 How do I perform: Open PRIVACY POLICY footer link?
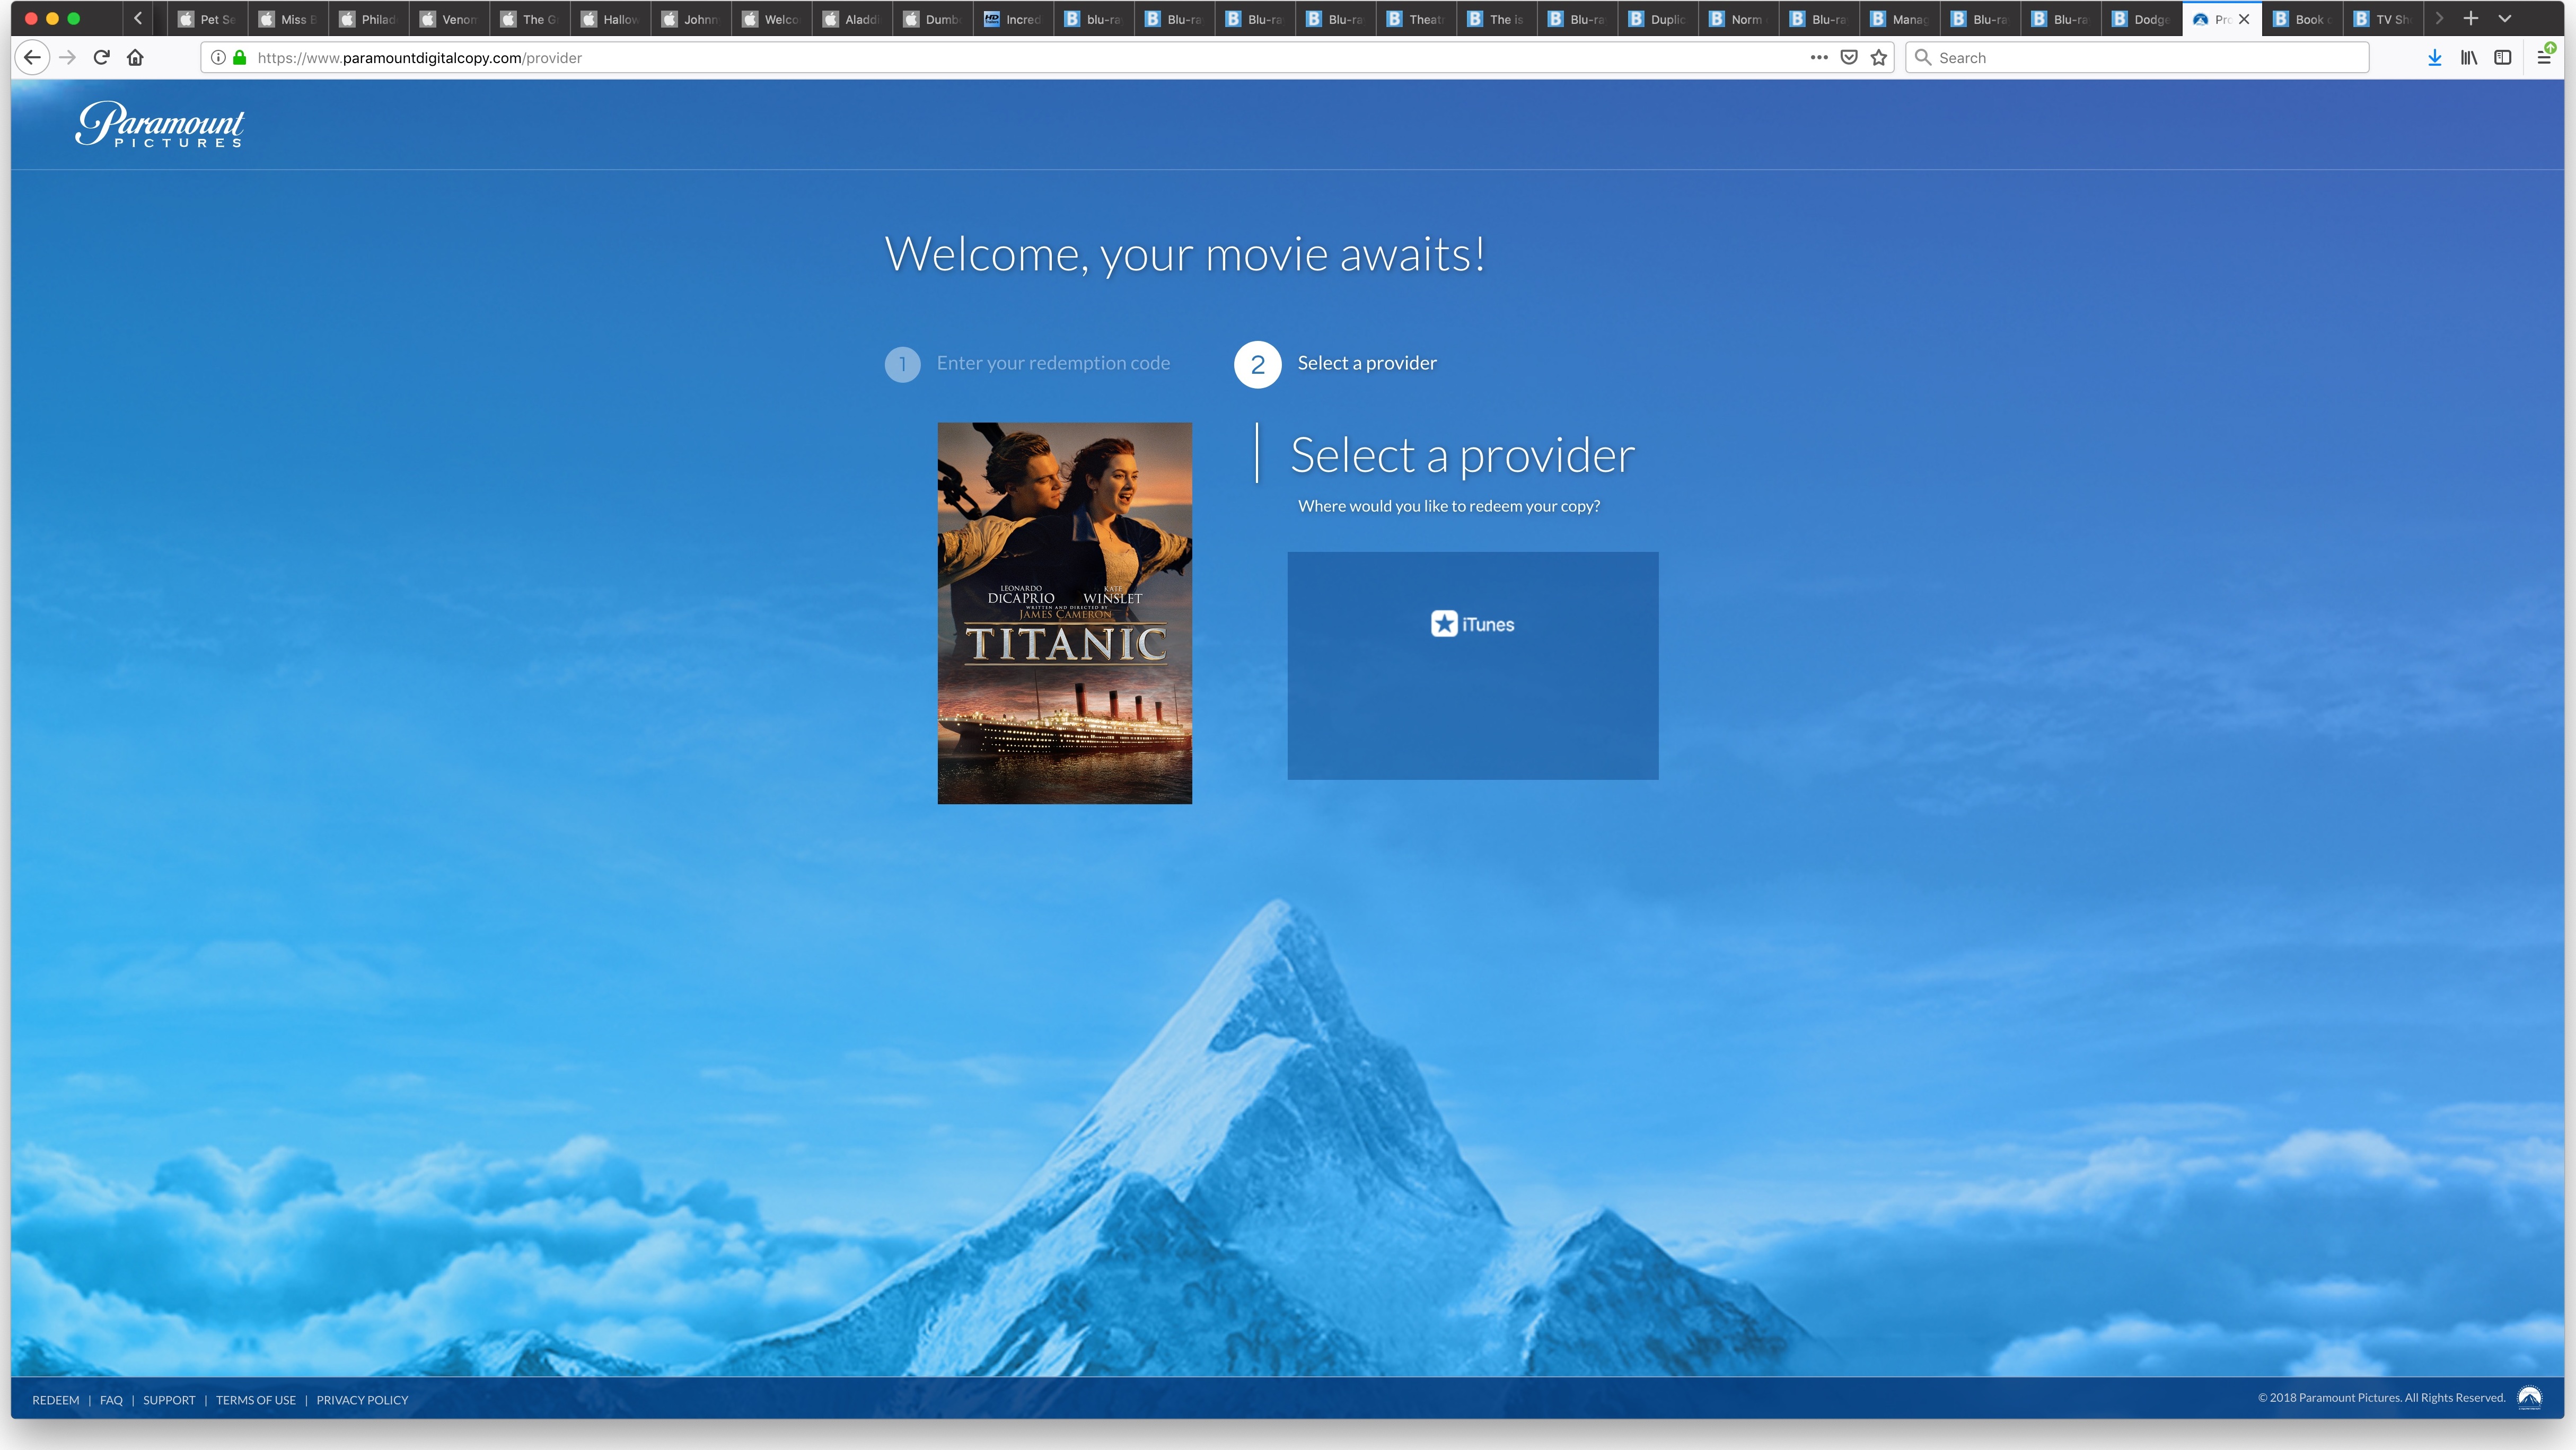click(x=362, y=1400)
